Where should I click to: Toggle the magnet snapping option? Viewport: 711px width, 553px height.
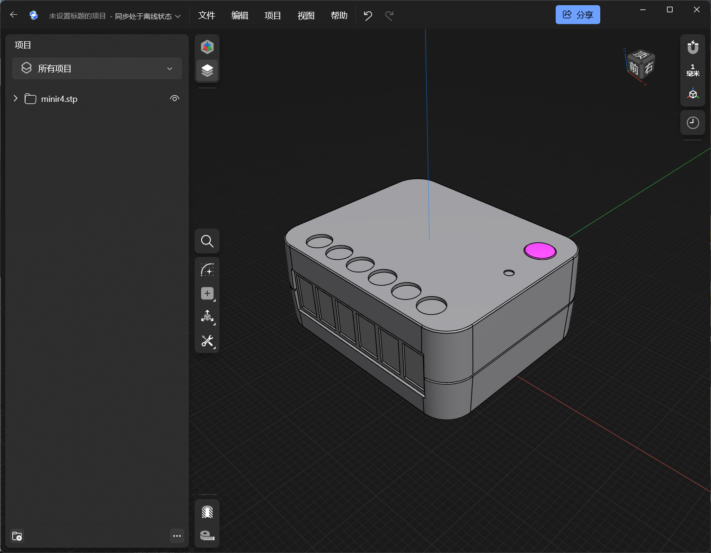pyautogui.click(x=693, y=47)
